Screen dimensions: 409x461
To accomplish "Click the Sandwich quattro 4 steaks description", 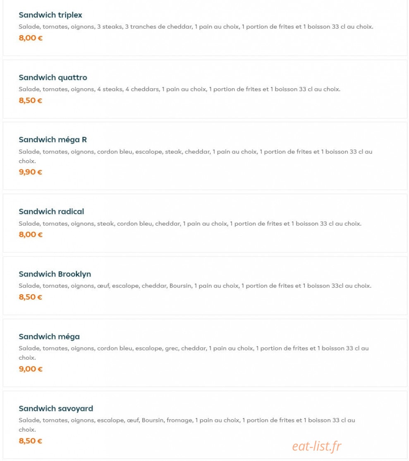I will click(x=179, y=89).
